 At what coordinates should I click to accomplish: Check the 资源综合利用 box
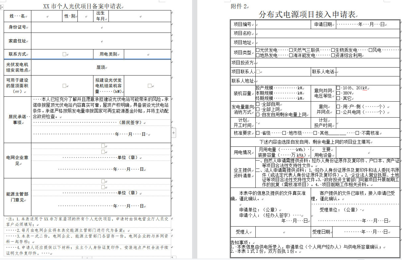pyautogui.click(x=333, y=56)
